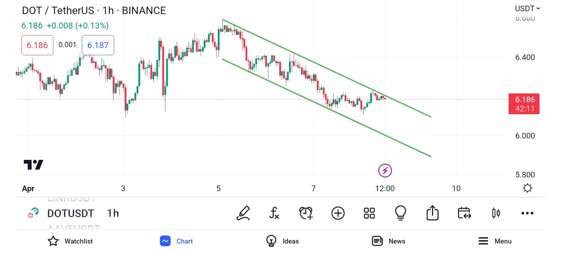Viewport: 562px width, 253px height.
Task: Tap the lightbulb ideas icon in toolbar
Action: click(x=400, y=213)
